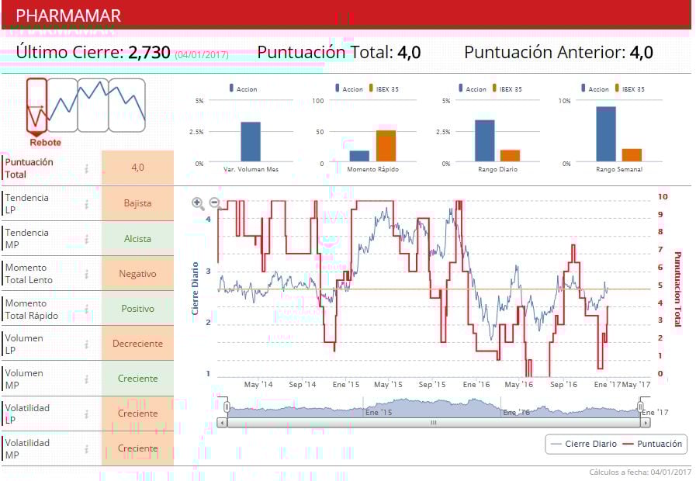Click the Bajista value for Tendencia LP
The width and height of the screenshot is (696, 481).
[x=137, y=203]
